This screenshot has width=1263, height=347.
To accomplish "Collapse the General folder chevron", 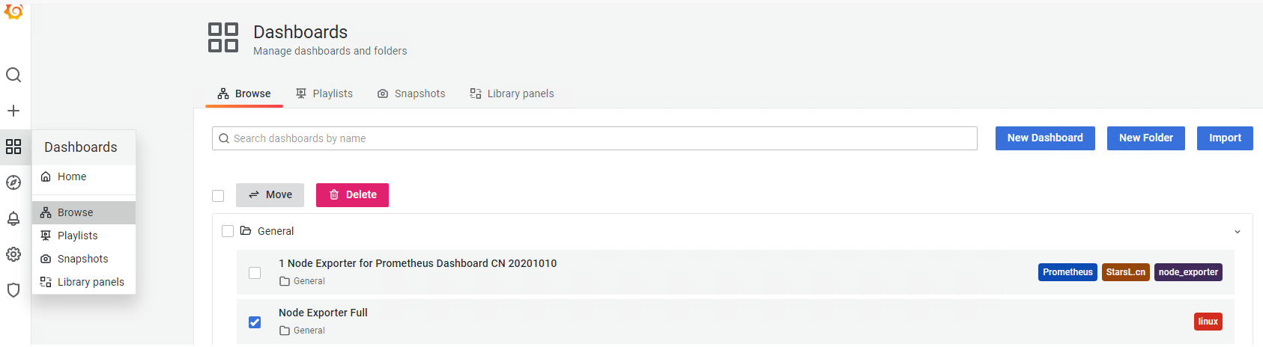I will (x=1238, y=232).
